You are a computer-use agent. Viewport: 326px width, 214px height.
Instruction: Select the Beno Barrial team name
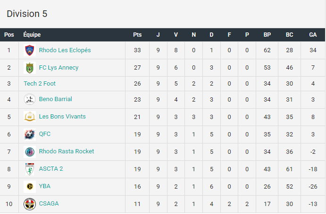pyautogui.click(x=56, y=99)
